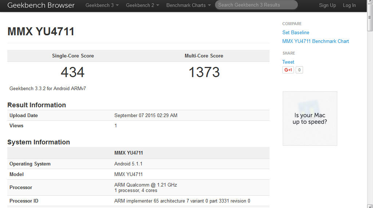
Task: Share the result via the Tweet link
Action: coord(288,62)
